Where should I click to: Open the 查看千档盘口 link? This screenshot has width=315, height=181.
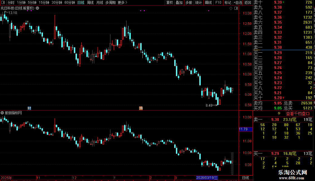coord(298,114)
